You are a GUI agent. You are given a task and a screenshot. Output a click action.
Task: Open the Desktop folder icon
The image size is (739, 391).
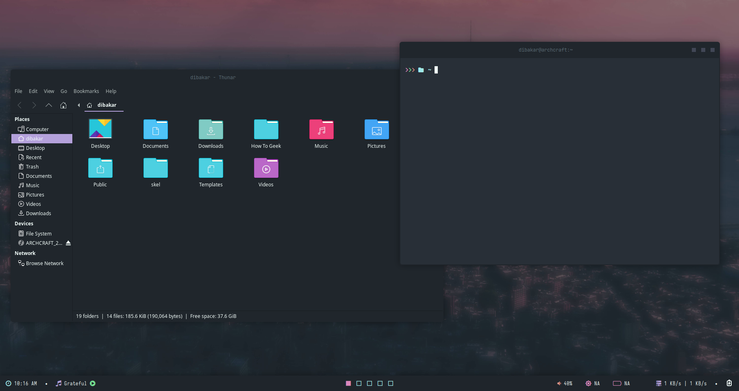point(100,129)
